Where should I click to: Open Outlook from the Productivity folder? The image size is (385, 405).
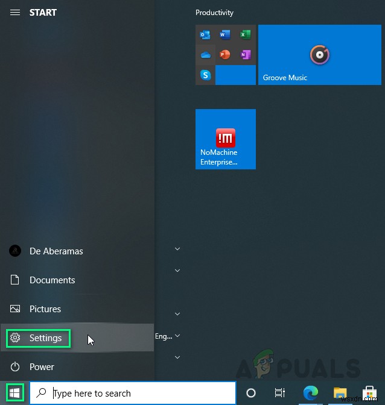click(205, 34)
